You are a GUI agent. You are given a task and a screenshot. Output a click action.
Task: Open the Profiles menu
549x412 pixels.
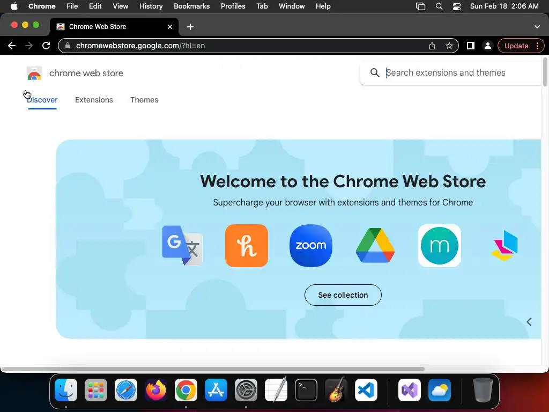click(x=233, y=6)
